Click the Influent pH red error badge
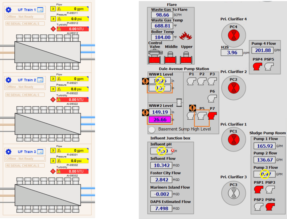 point(173,151)
